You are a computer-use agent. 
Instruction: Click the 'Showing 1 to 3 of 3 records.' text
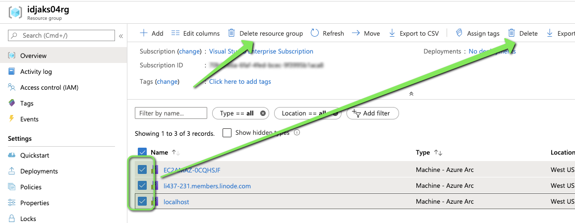pyautogui.click(x=175, y=133)
